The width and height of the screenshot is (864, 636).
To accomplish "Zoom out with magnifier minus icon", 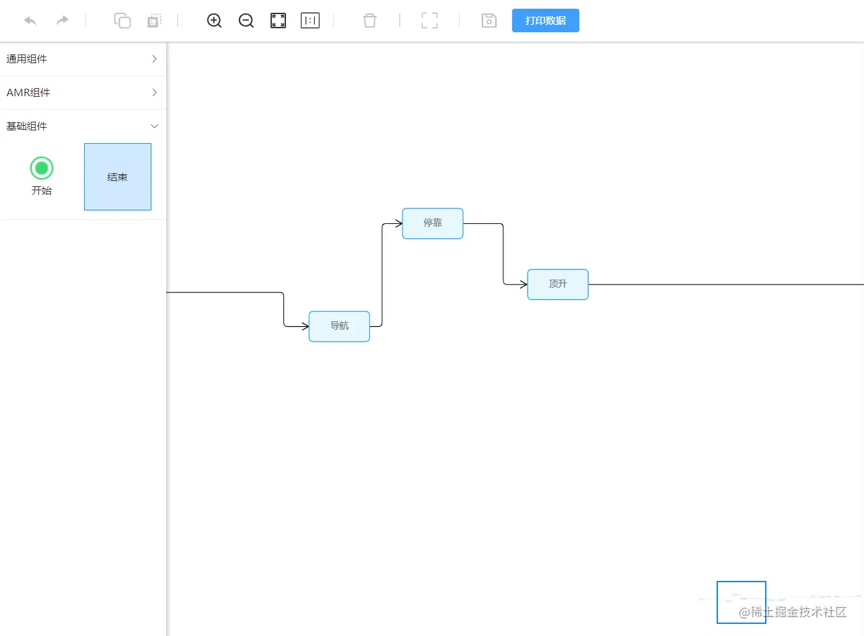I will pos(246,21).
